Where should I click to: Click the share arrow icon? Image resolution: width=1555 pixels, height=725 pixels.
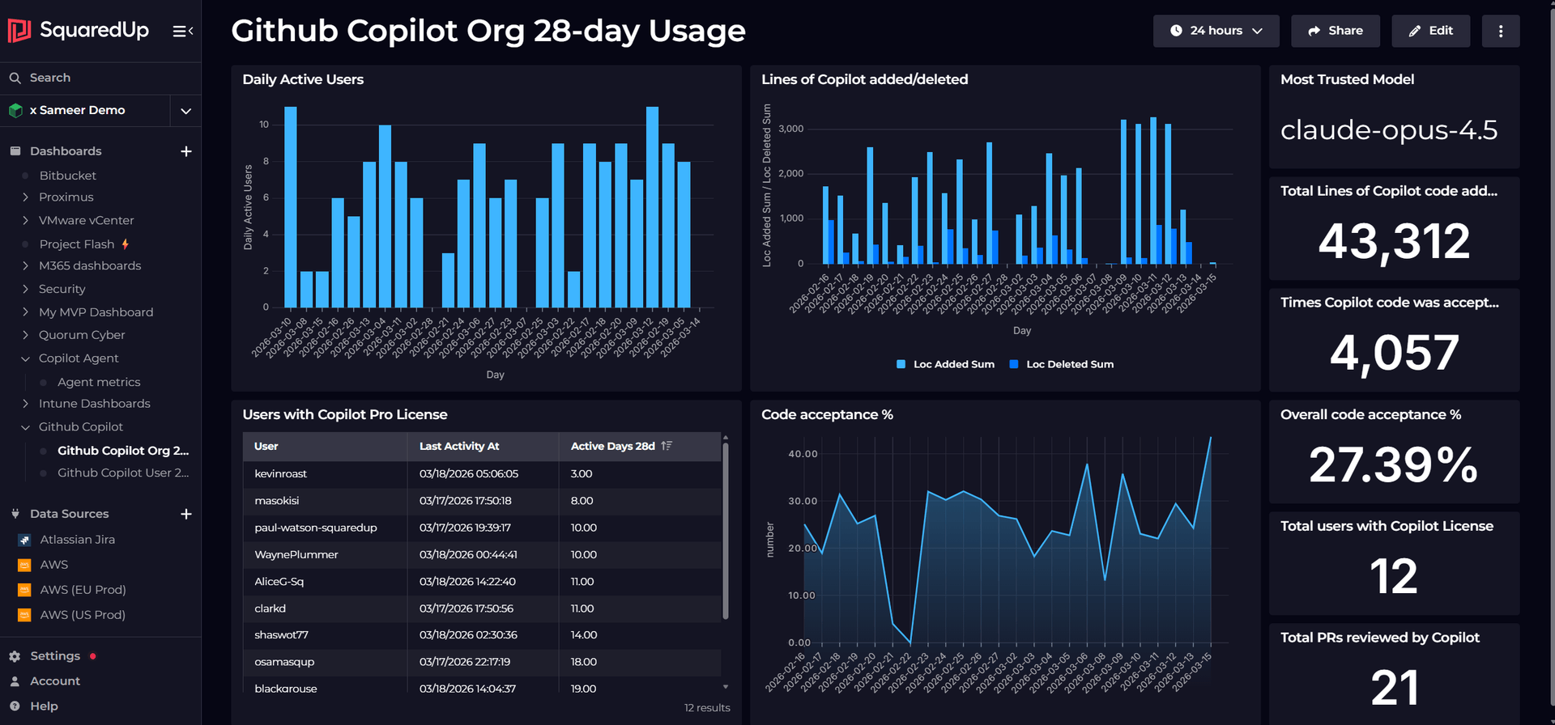(1314, 31)
